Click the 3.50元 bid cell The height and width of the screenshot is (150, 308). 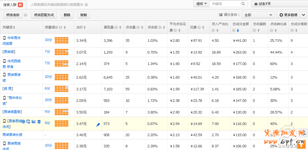(x=81, y=112)
